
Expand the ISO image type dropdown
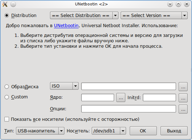(64, 86)
